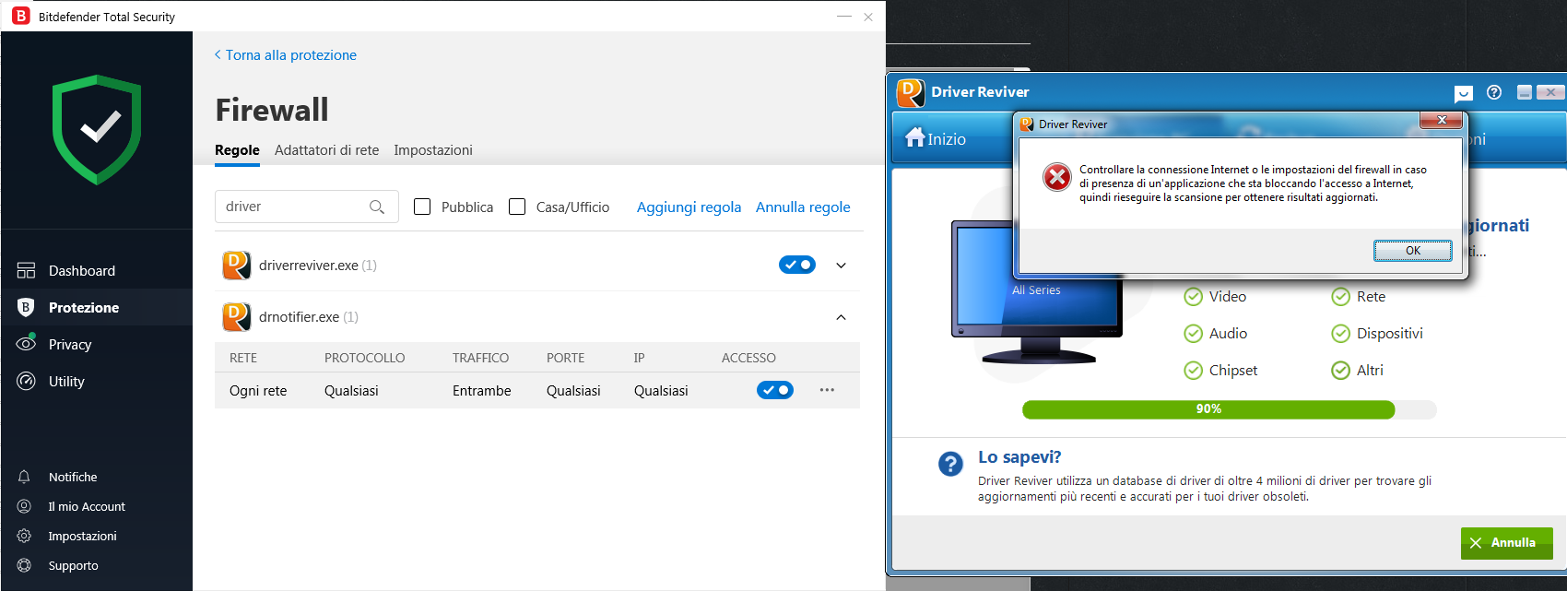Viewport: 1567px width, 591px height.
Task: Click the Impostazioni gear icon in sidebar
Action: tap(25, 536)
